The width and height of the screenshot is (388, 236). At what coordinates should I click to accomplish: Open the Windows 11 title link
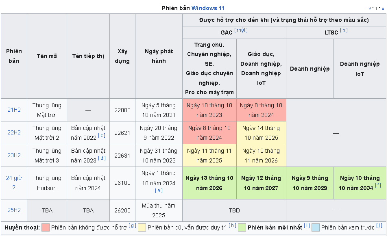tap(208, 8)
